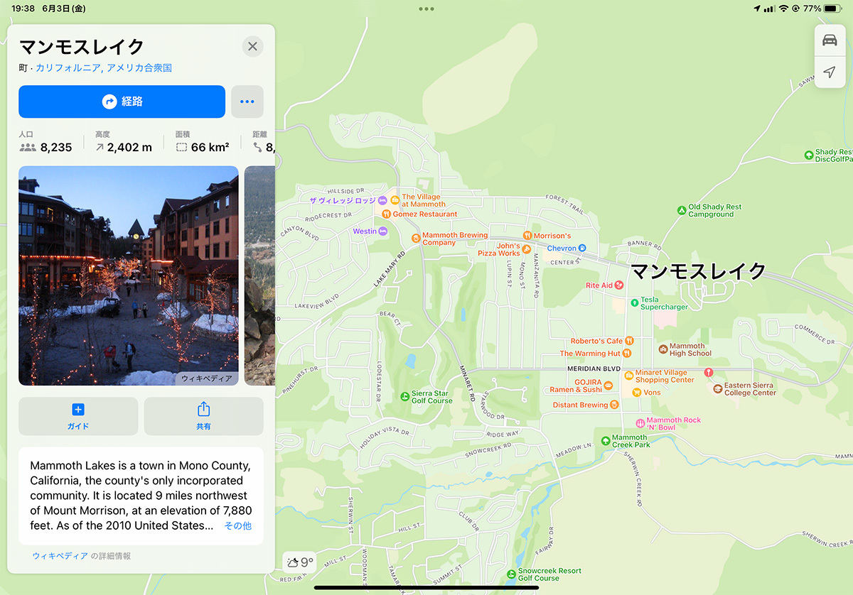This screenshot has height=595, width=853.
Task: Select the Vons grocery pin
Action: pos(636,393)
